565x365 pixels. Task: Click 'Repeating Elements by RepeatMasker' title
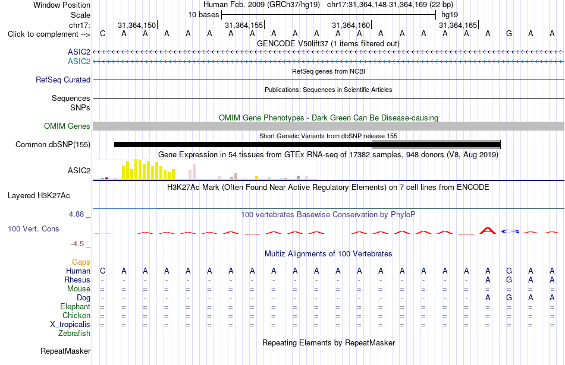pos(328,342)
